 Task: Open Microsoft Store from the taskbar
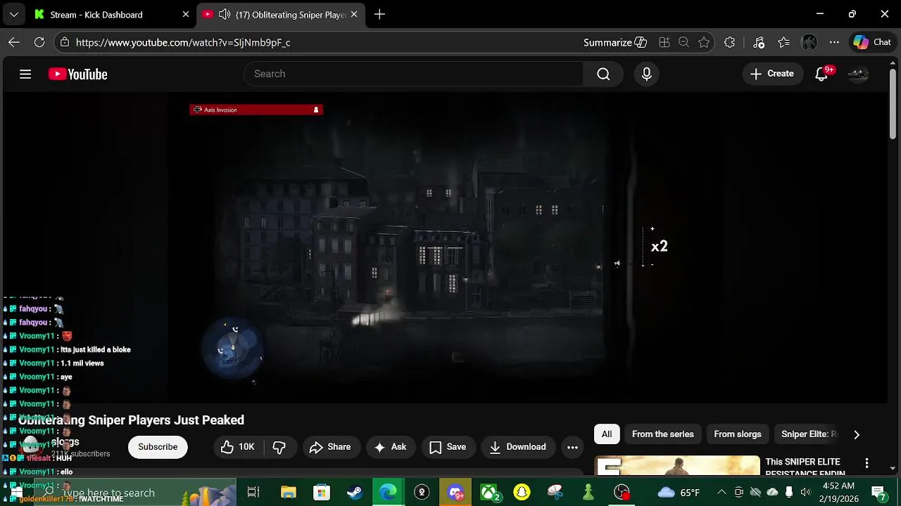(x=322, y=493)
